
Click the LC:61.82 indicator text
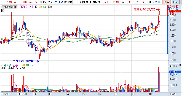coord(173,6)
